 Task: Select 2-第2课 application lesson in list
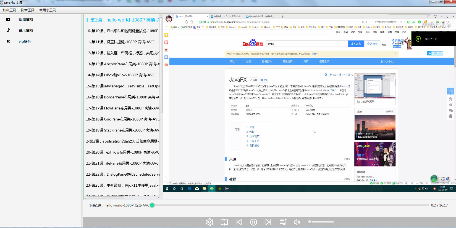pyautogui.click(x=122, y=141)
